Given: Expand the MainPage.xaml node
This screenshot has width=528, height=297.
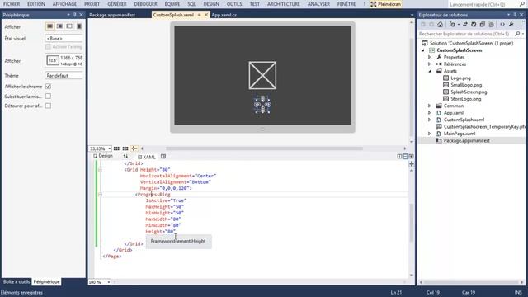Looking at the screenshot, I should coord(429,134).
